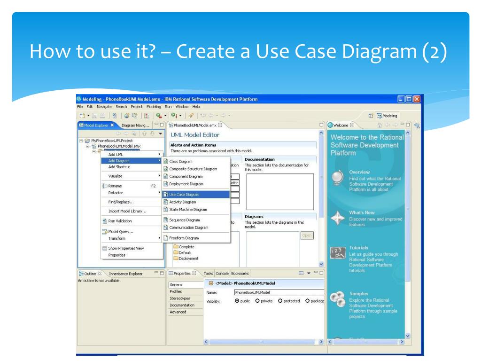481x361 pixels.
Task: Click the pencil/highlighter toolbar icon
Action: 191,116
